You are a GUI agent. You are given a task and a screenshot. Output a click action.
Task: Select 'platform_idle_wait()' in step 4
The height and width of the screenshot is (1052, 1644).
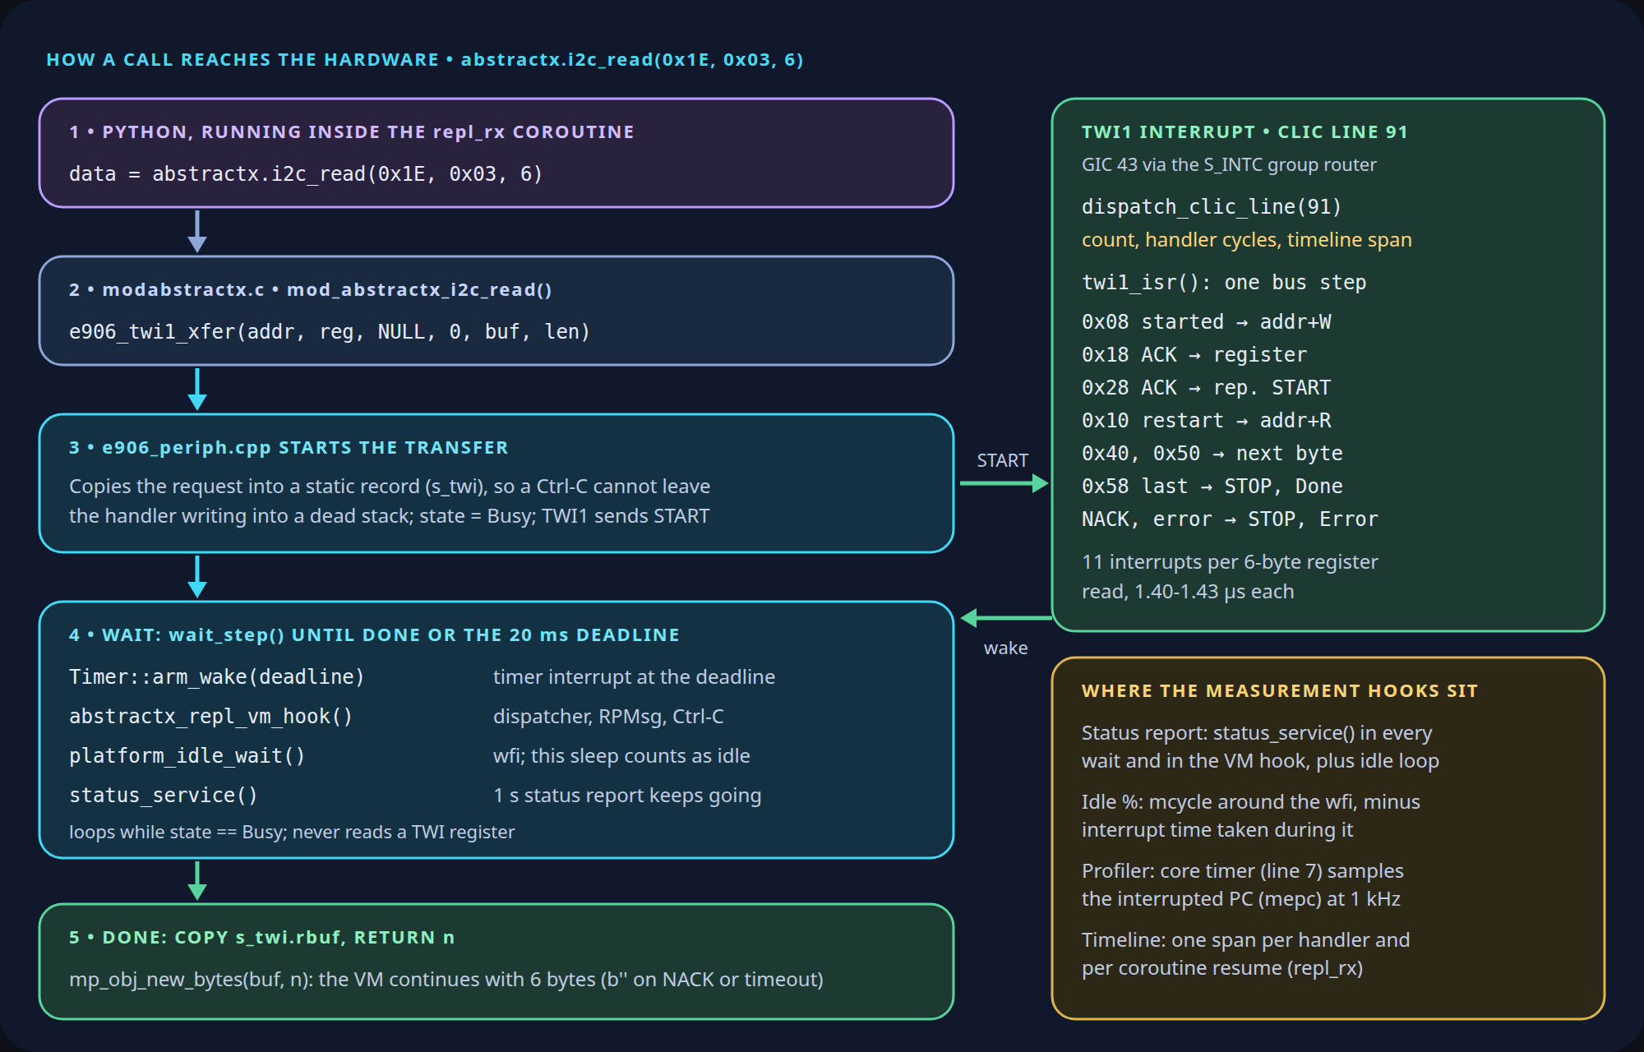[x=187, y=756]
